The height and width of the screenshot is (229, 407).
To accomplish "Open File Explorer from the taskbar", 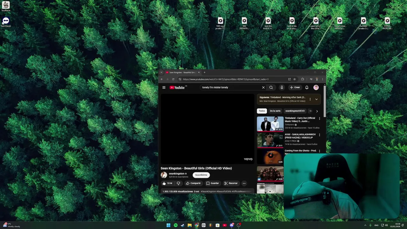I will click(190, 225).
